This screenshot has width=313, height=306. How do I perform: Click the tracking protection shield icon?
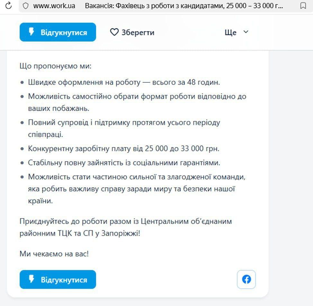click(26, 6)
